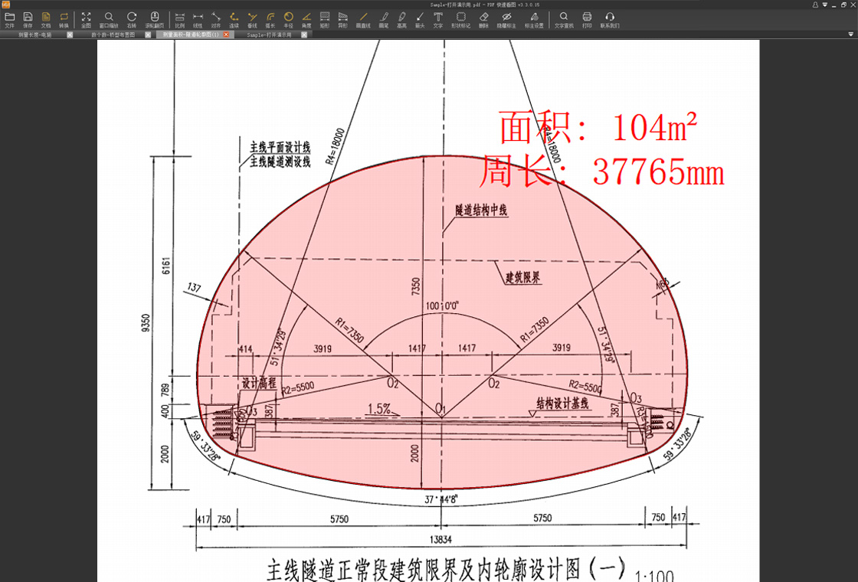Select the 异形 (Irregular shape) area tool
Screen dimensions: 858x582
click(342, 20)
